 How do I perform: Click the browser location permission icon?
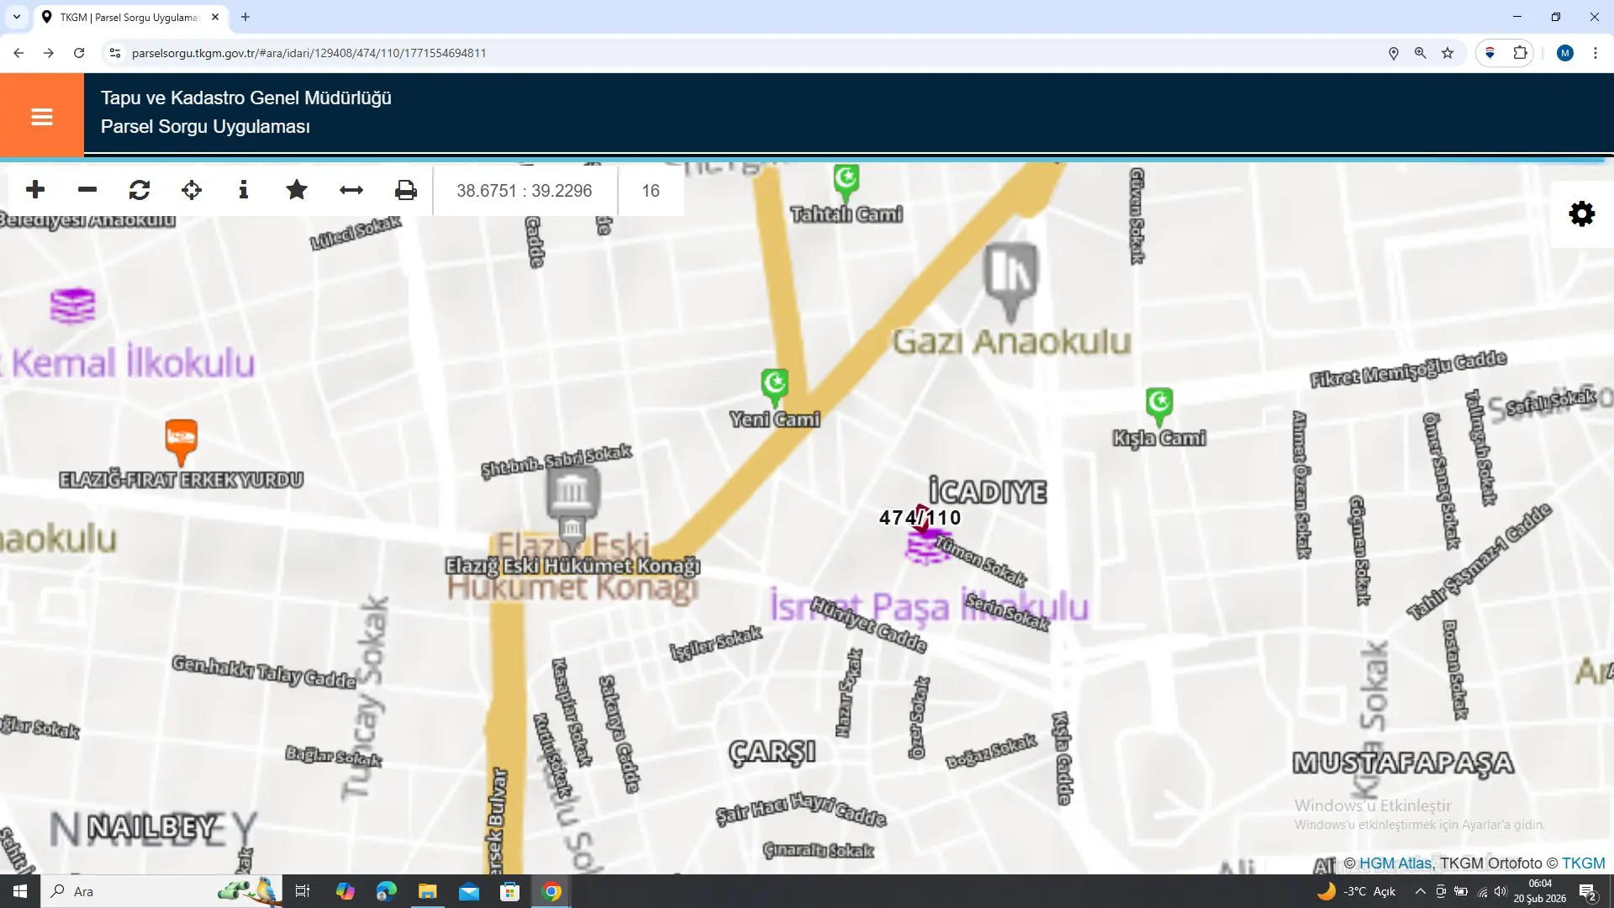click(x=1394, y=53)
